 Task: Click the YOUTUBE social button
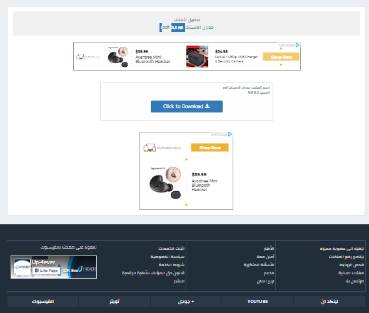(x=258, y=302)
